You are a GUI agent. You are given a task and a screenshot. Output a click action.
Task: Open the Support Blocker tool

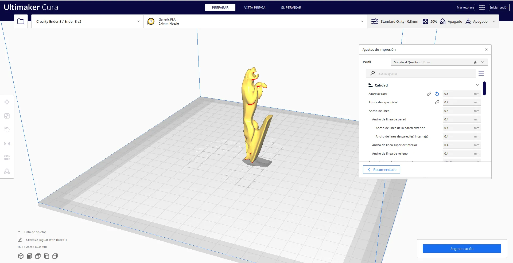[x=7, y=171]
